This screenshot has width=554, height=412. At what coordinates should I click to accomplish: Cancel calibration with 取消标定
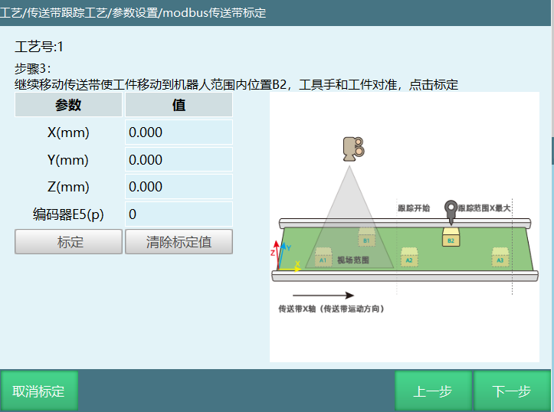[x=39, y=391]
